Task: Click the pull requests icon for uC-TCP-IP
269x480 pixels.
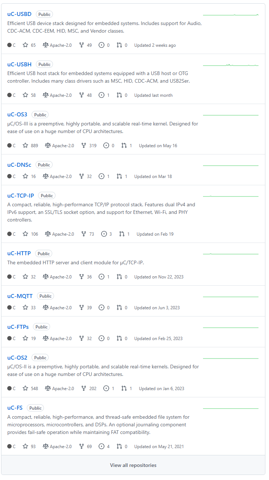Action: coord(122,234)
